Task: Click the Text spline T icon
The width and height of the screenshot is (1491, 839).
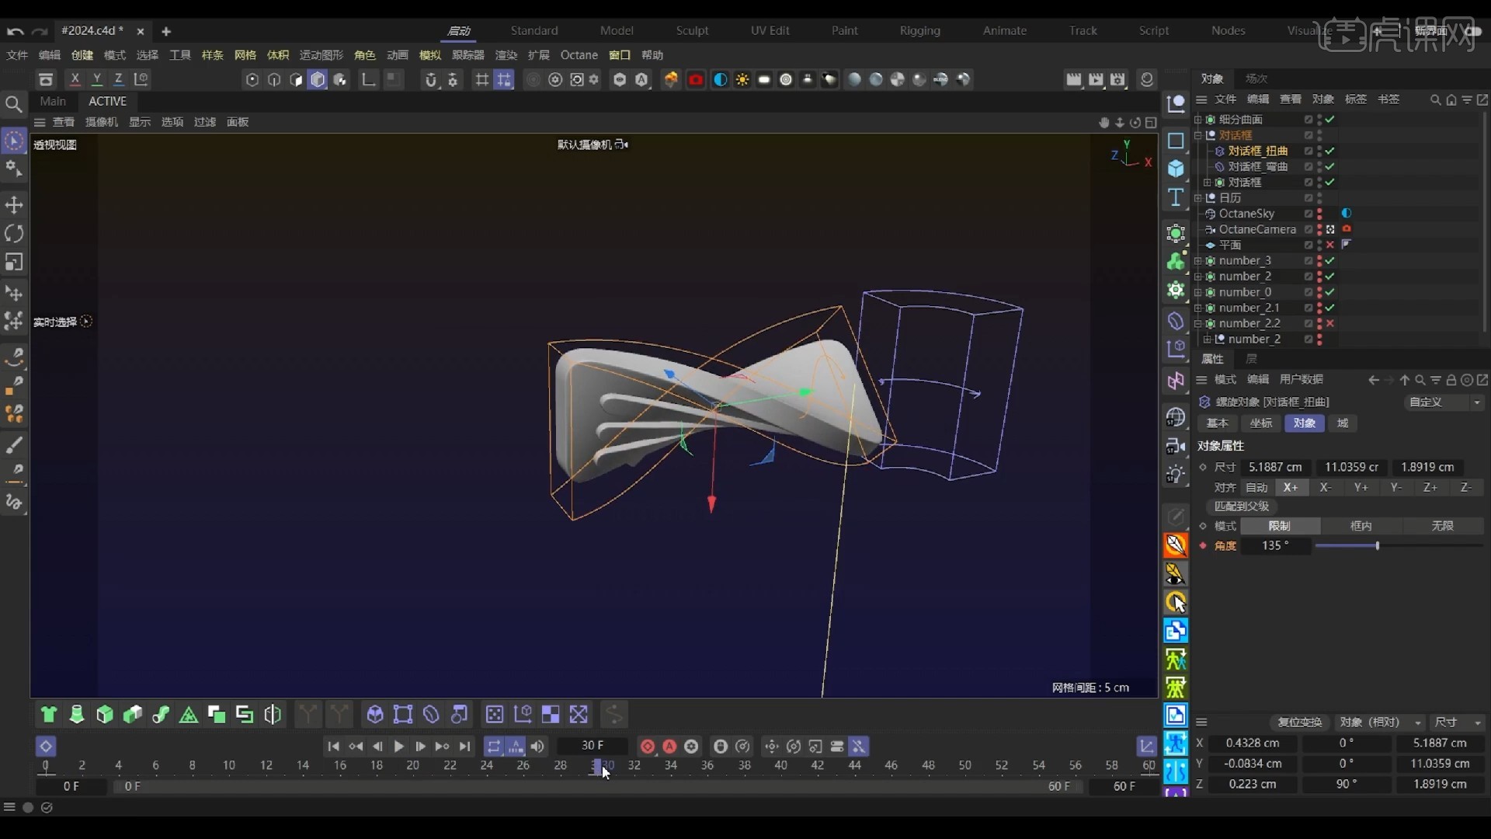Action: click(1176, 197)
